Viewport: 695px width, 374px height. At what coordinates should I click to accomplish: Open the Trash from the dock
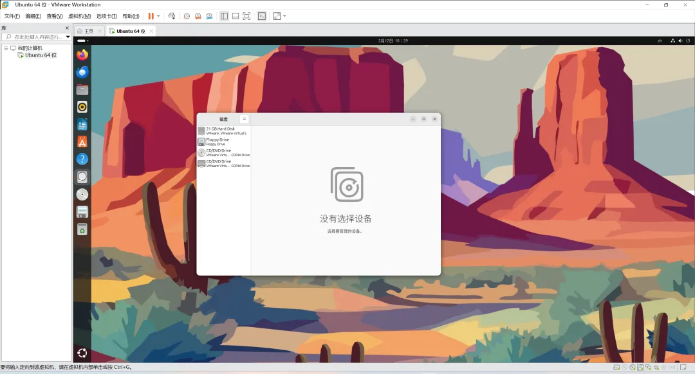point(82,229)
